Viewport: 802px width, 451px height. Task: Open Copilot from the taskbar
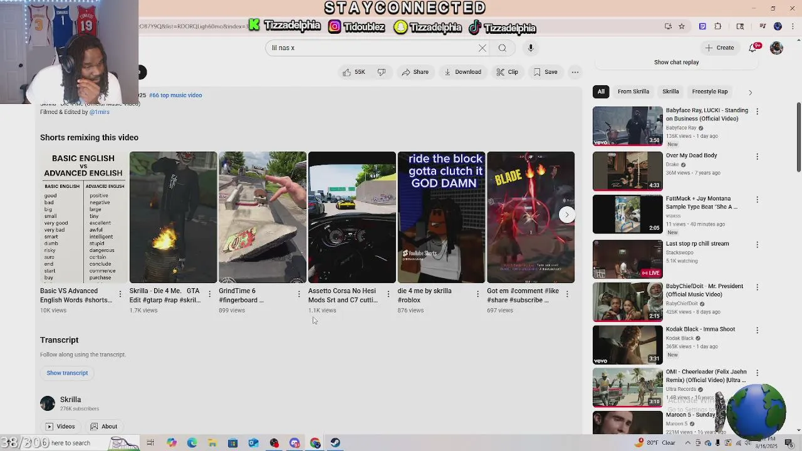pos(171,443)
